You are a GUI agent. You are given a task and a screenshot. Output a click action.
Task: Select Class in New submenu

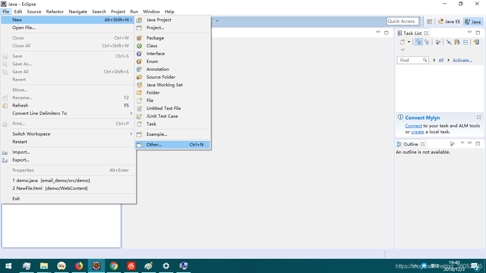(x=172, y=46)
